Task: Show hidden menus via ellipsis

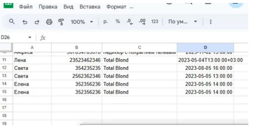Action: pos(131,7)
